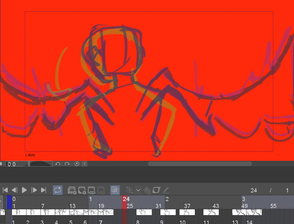Image resolution: width=294 pixels, height=224 pixels.
Task: Select the thumbnail of cel 13
Action: 239,212
